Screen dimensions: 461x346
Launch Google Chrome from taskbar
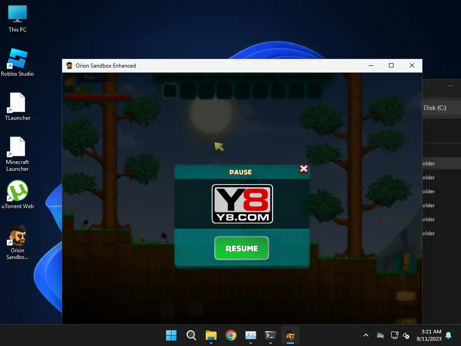pos(231,335)
